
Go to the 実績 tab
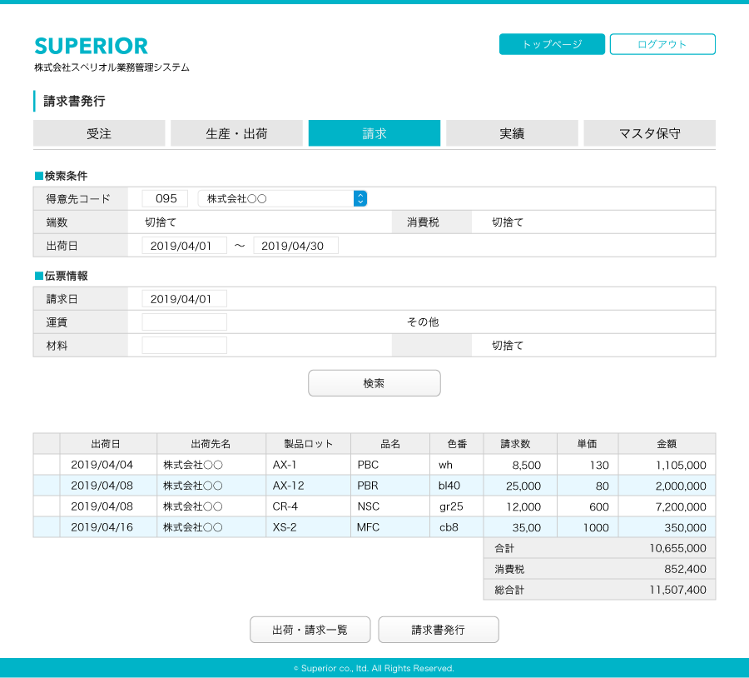[x=512, y=133]
